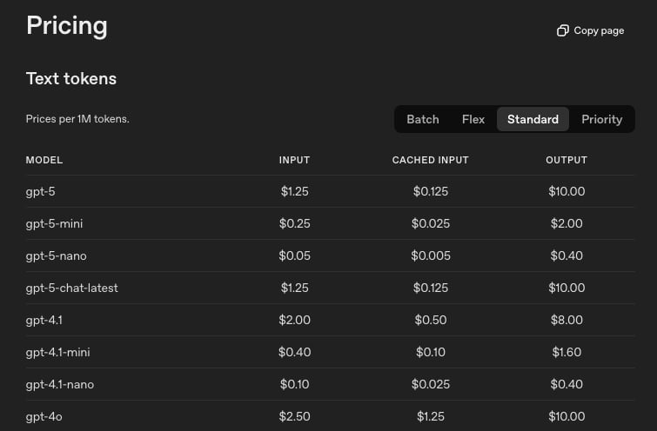
Task: Switch to the Batch pricing tab
Action: (423, 119)
